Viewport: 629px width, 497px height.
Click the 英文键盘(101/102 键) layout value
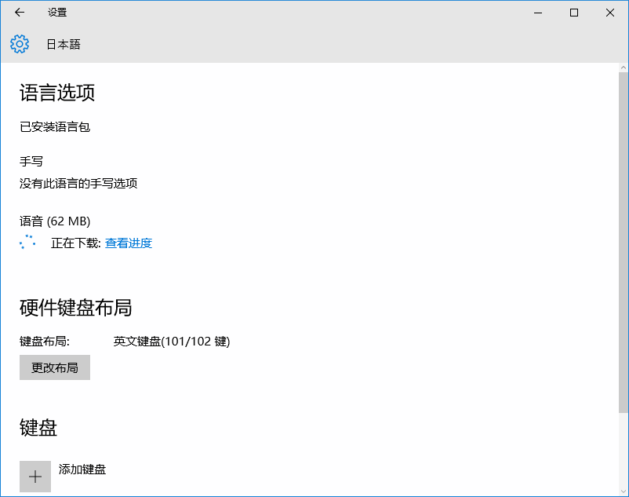click(x=172, y=341)
